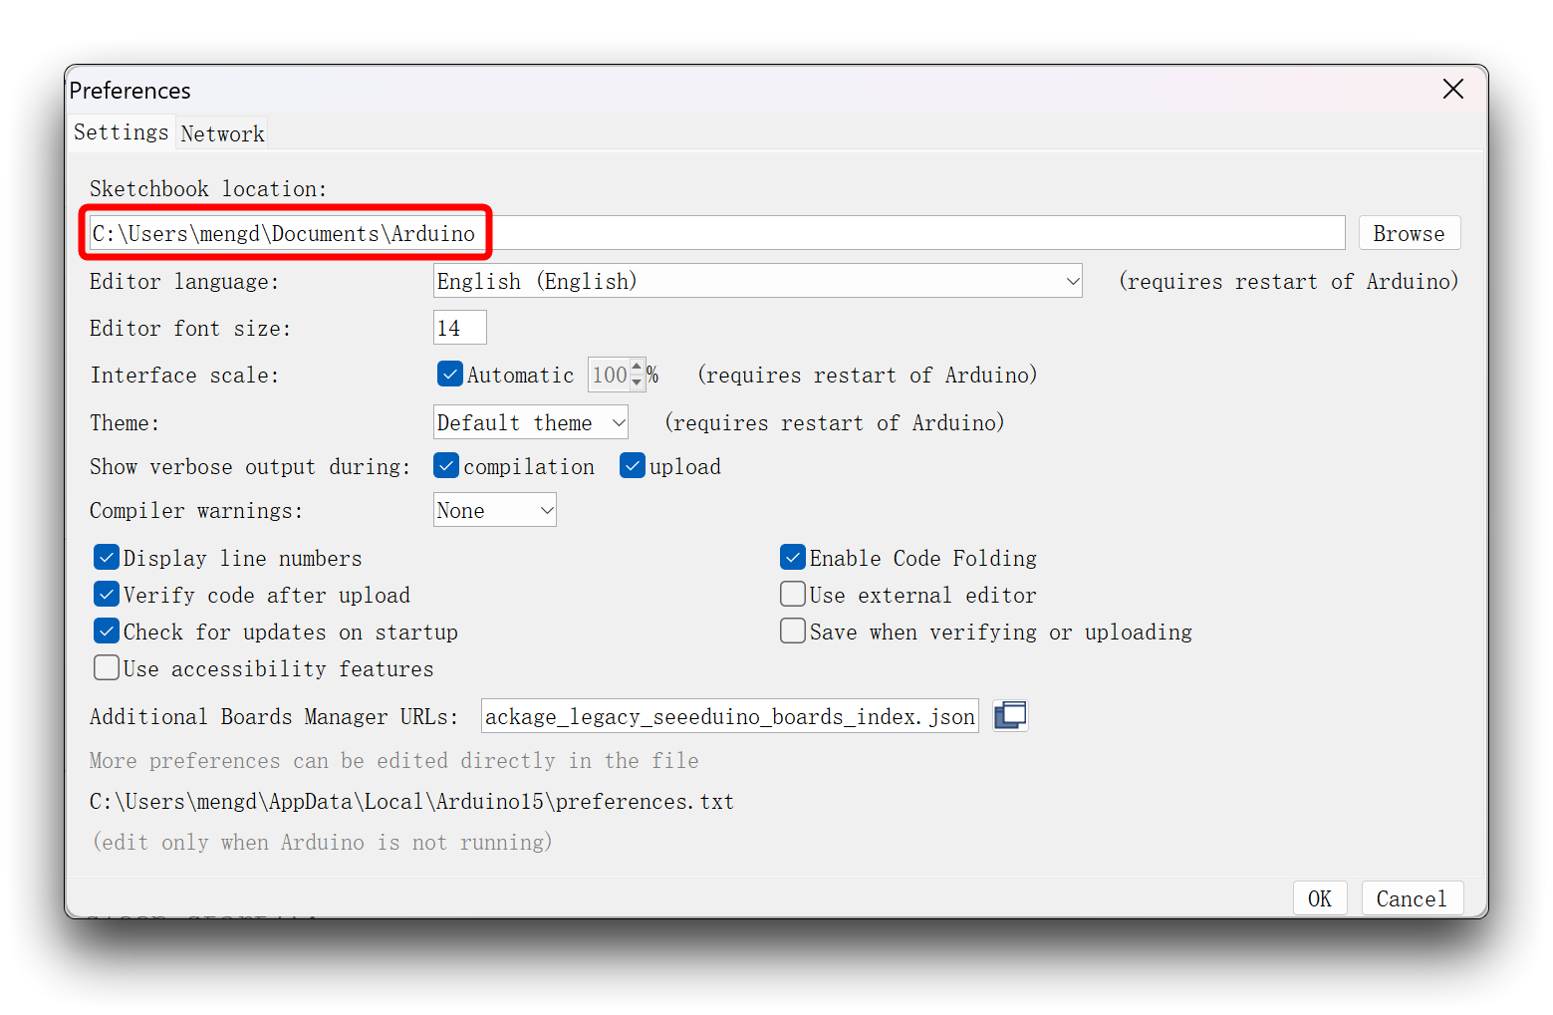This screenshot has width=1553, height=1015.
Task: Click the interface scale percentage field
Action: pos(609,375)
